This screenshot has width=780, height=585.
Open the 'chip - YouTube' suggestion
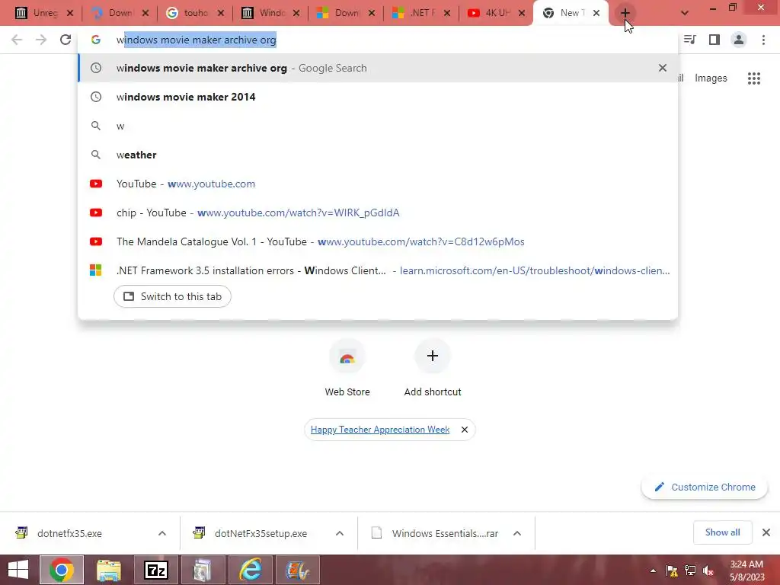(378, 213)
